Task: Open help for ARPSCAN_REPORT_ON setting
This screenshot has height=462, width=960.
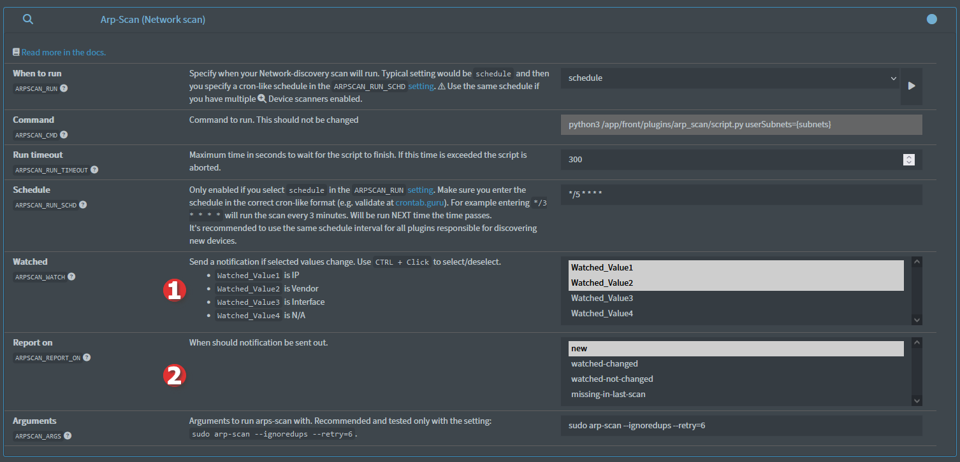Action: point(87,358)
